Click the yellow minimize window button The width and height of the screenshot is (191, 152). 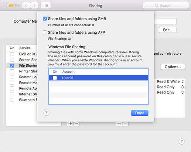tap(11, 6)
